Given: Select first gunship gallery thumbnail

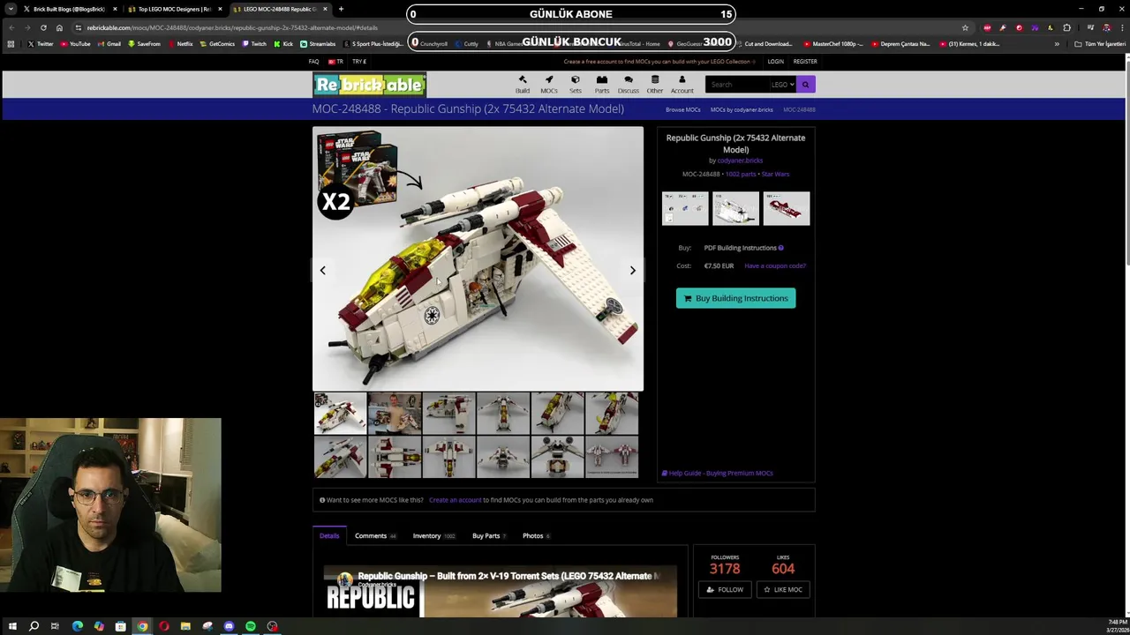Looking at the screenshot, I should click(340, 414).
